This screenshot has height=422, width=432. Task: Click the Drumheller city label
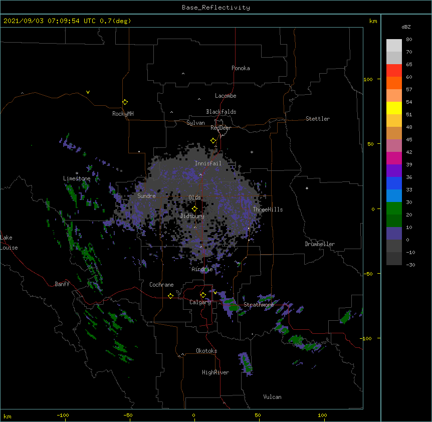(x=320, y=244)
